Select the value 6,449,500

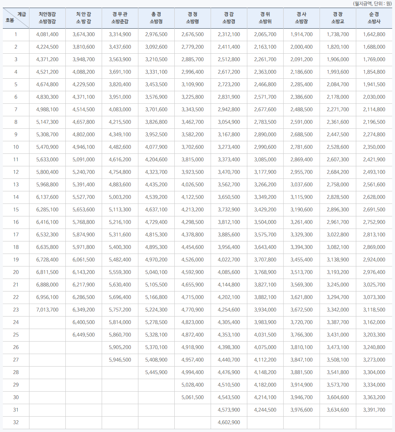(84, 335)
